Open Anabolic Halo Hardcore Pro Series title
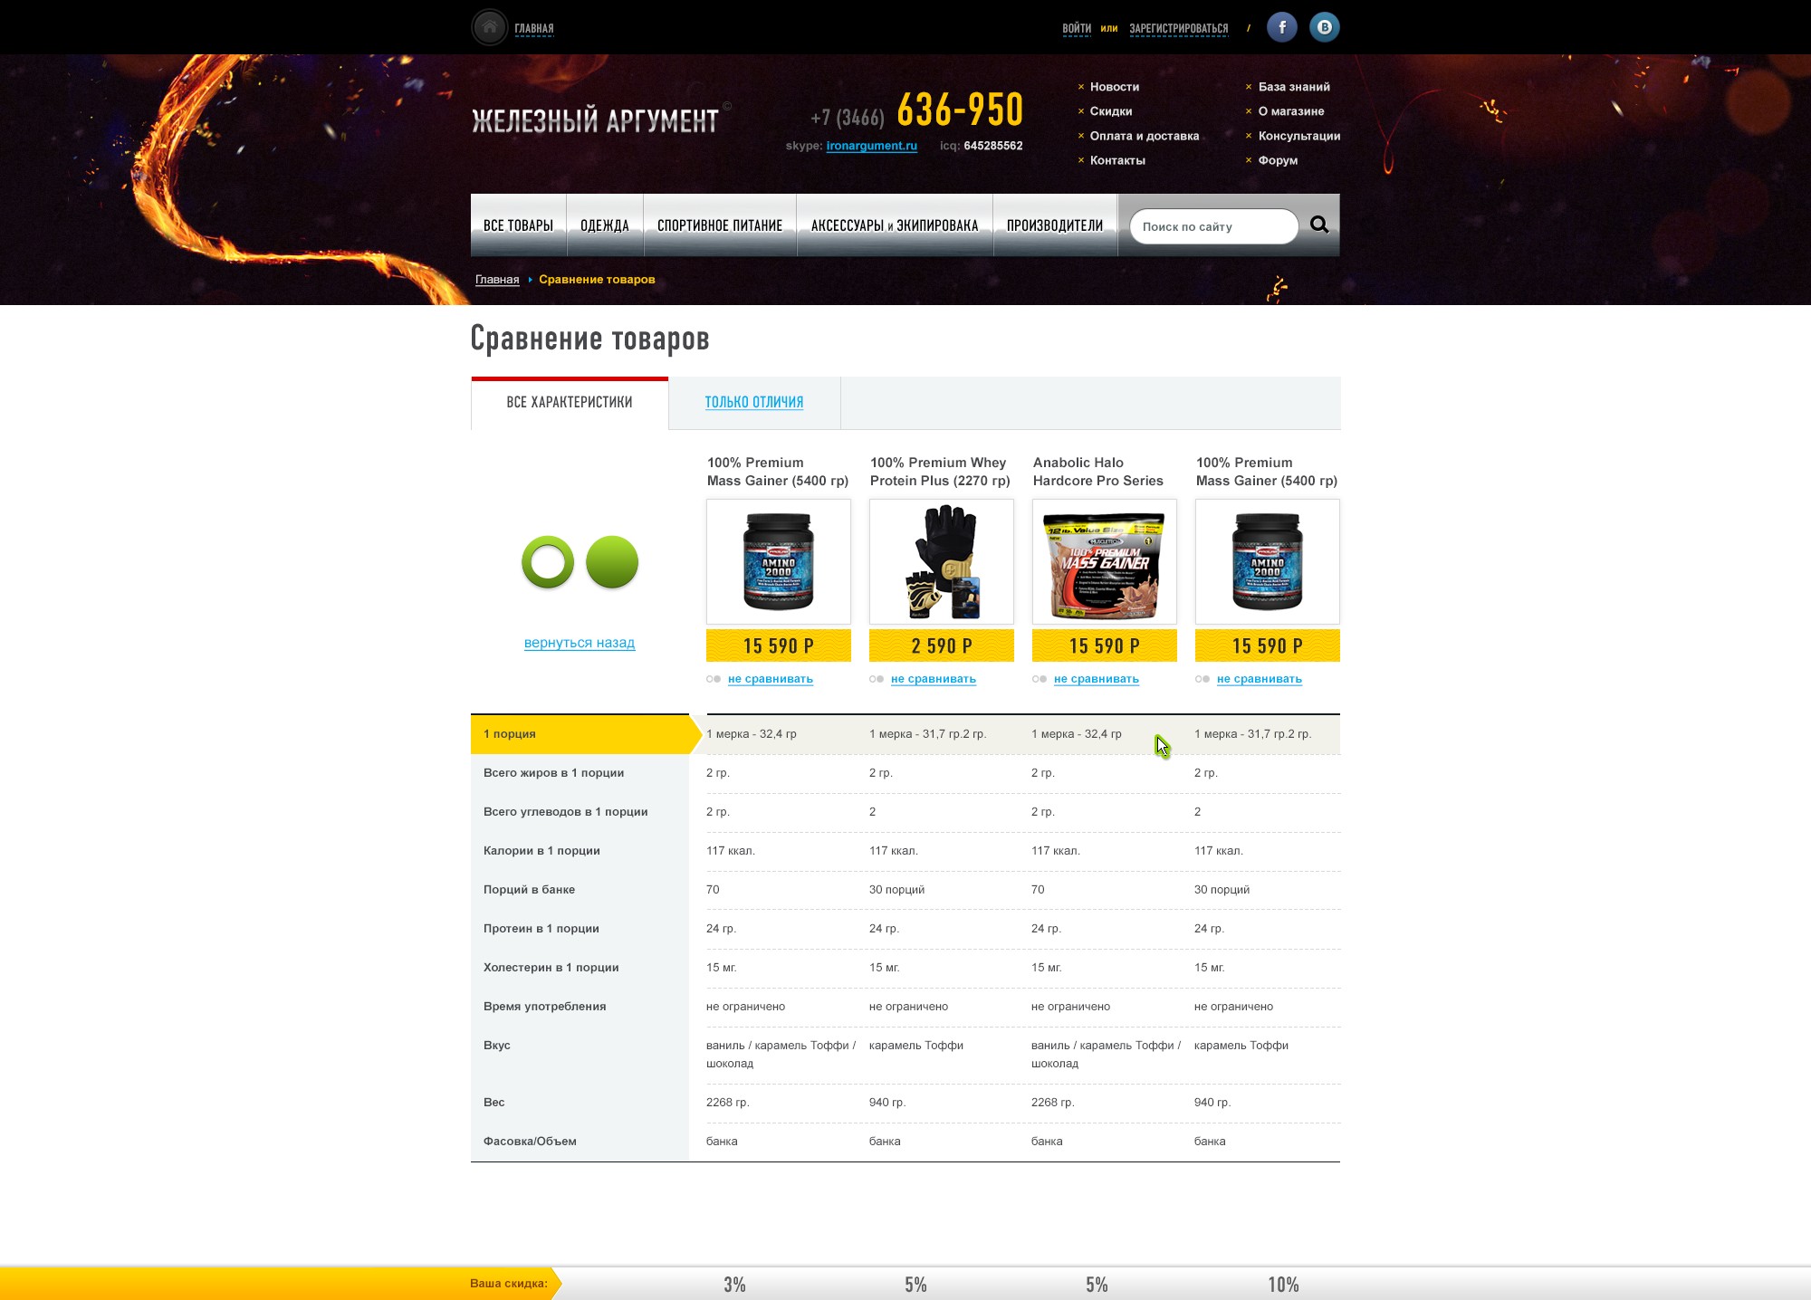Image resolution: width=1811 pixels, height=1300 pixels. [x=1098, y=472]
